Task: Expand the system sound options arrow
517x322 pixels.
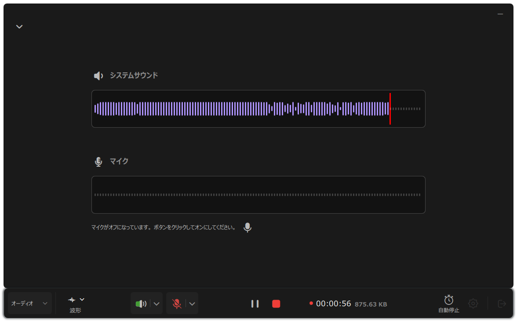Action: pyautogui.click(x=157, y=304)
